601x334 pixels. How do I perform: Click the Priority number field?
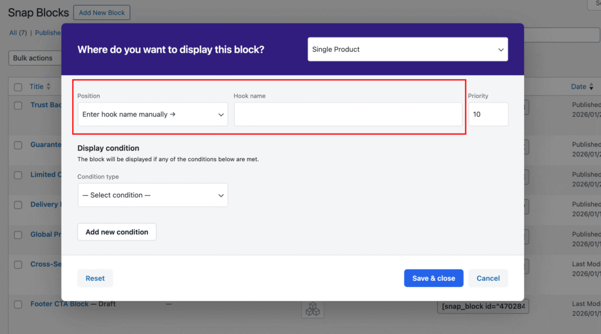pyautogui.click(x=488, y=114)
